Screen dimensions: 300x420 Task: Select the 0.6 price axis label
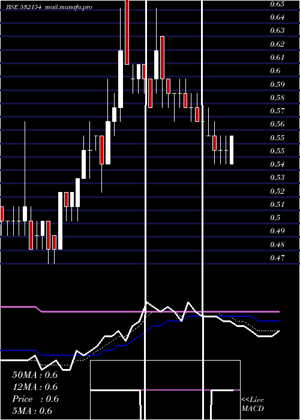(275, 71)
